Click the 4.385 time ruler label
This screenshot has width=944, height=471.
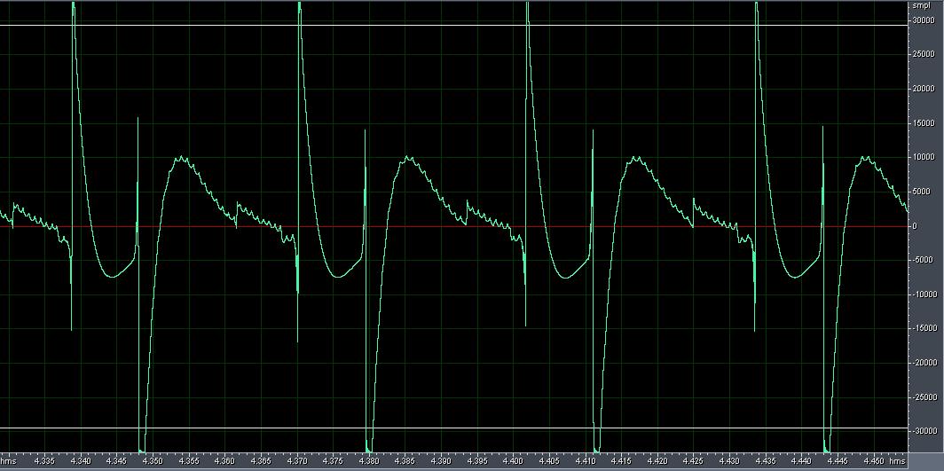pos(405,461)
